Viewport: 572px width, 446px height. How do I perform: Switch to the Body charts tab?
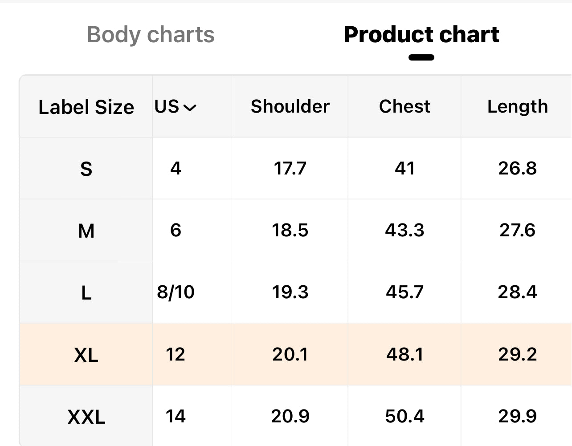[x=151, y=35]
